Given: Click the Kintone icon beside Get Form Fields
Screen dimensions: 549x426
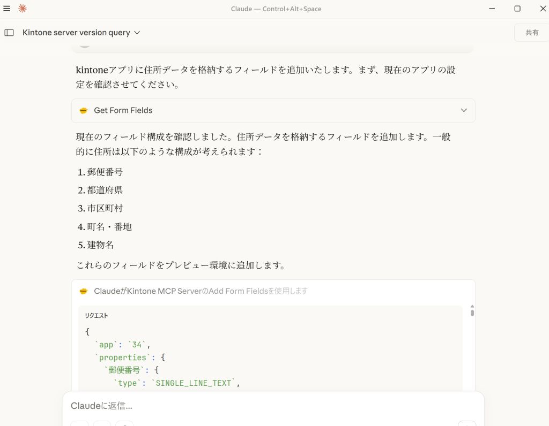Looking at the screenshot, I should coord(83,111).
